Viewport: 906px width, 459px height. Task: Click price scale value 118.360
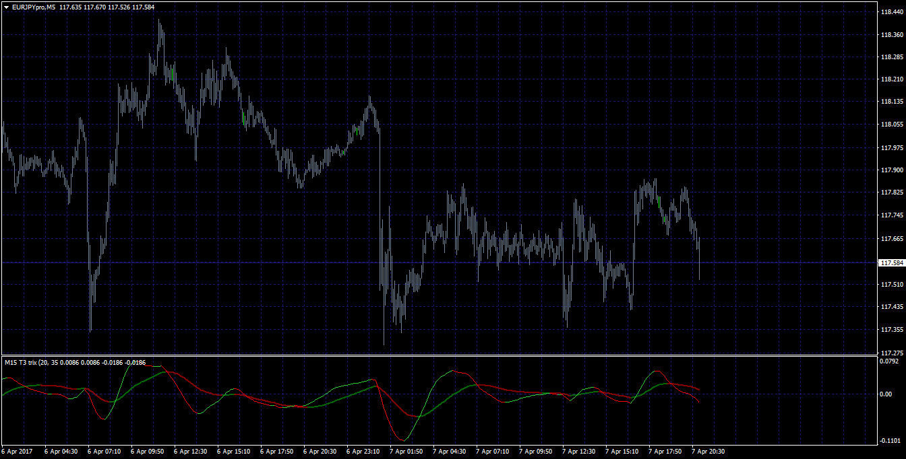point(891,34)
